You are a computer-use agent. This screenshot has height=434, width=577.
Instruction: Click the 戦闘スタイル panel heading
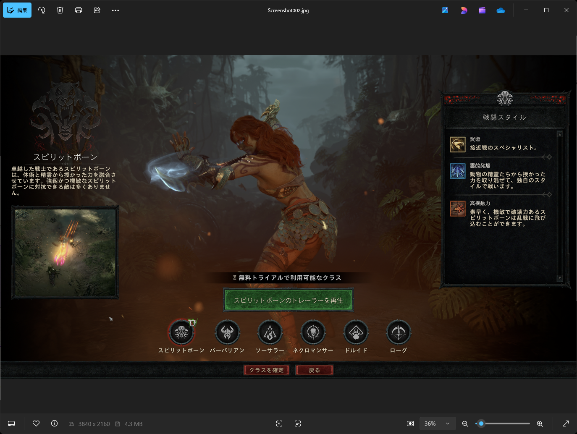click(x=504, y=118)
